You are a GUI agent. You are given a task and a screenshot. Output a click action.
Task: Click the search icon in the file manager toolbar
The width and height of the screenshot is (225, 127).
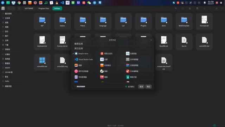[x=176, y=8]
